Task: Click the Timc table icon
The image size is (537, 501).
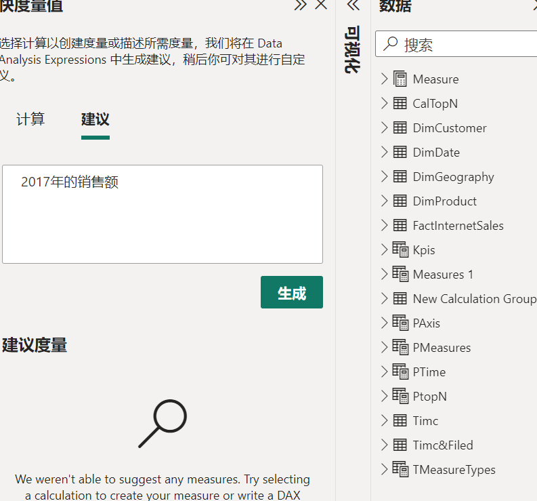Action: [x=400, y=420]
